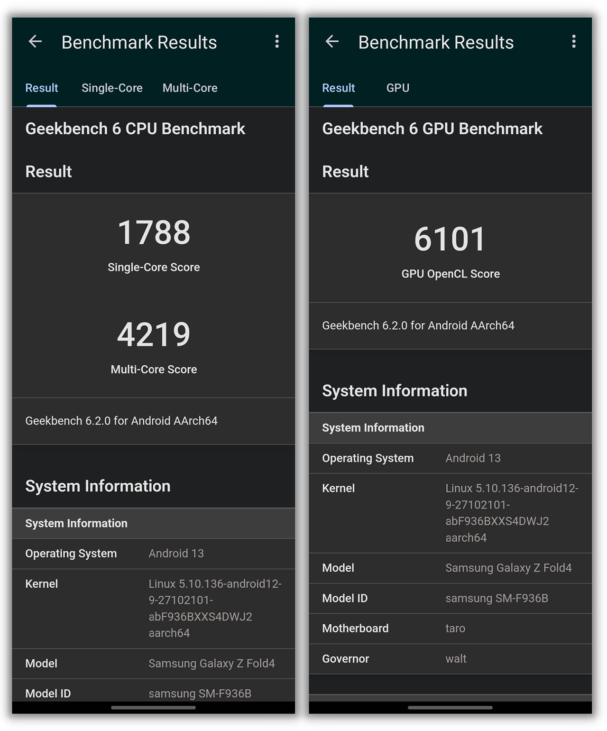
Task: Switch to the GPU tab
Action: tap(397, 88)
